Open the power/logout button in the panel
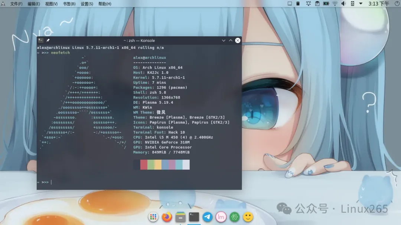This screenshot has width=401, height=225. click(x=397, y=4)
